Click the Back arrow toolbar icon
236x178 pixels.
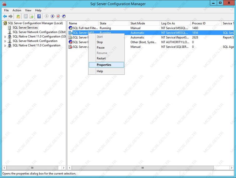[x=5, y=16]
